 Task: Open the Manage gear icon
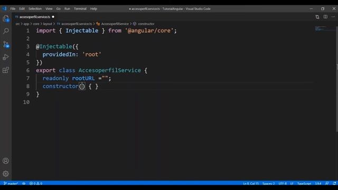pos(6,174)
